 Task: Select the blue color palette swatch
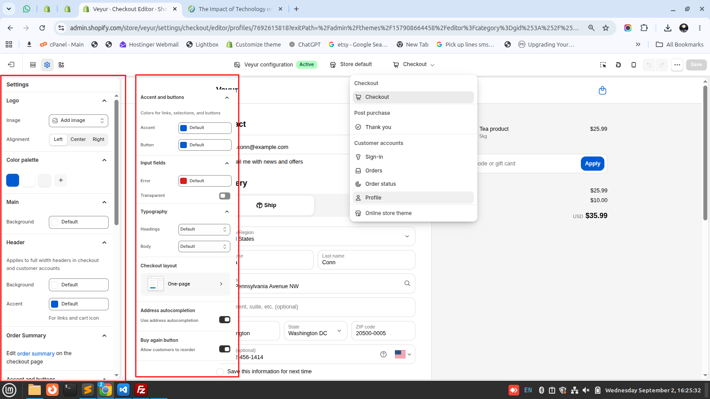tap(13, 180)
